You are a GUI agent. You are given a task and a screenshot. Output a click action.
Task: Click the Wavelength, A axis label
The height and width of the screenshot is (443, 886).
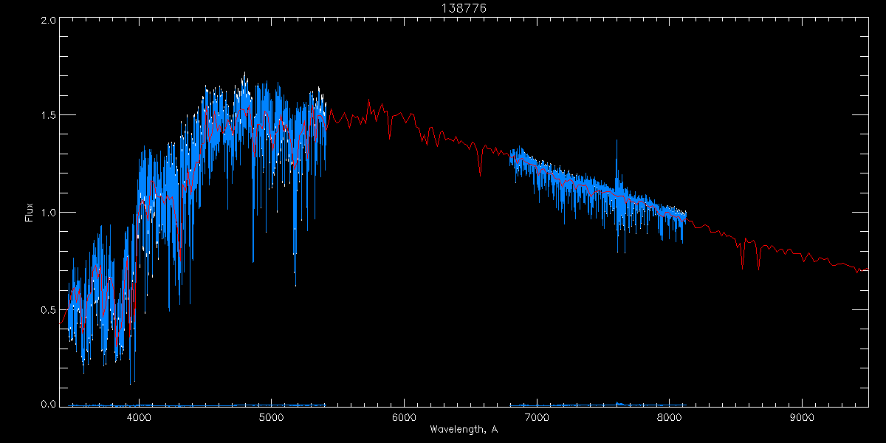point(464,430)
